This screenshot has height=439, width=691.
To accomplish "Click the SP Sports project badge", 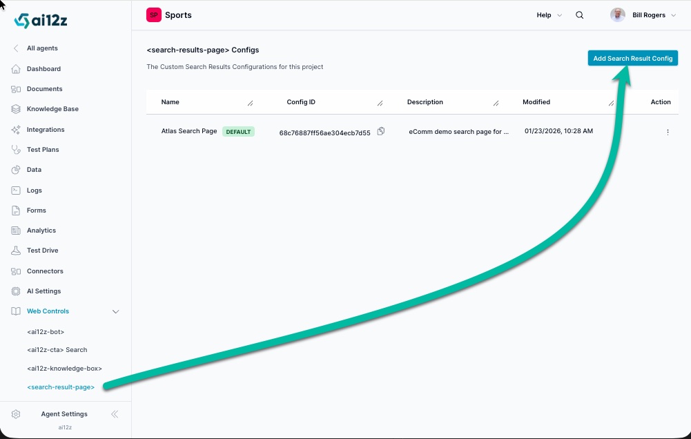I will tap(153, 15).
